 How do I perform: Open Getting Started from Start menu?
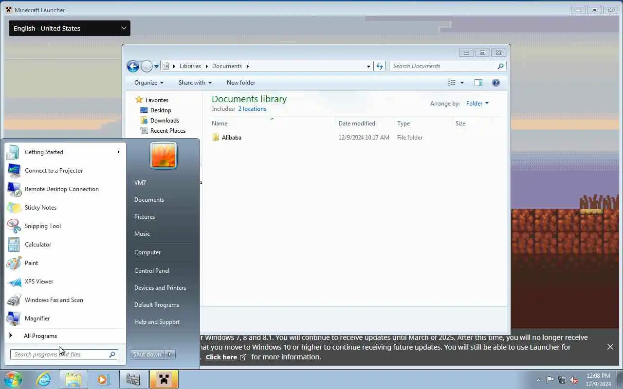pos(65,152)
